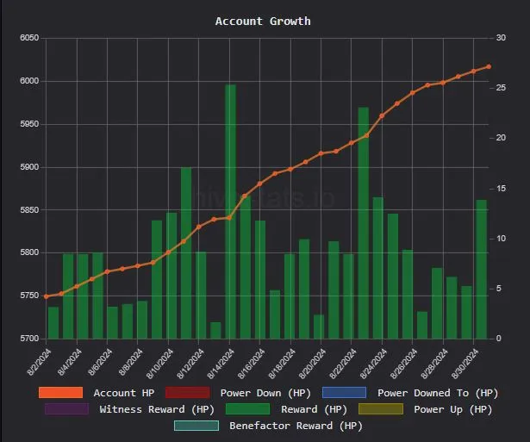Toggle the Benefactor Reward (HP) legend label
Screen dimensions: 530x442
296,426
